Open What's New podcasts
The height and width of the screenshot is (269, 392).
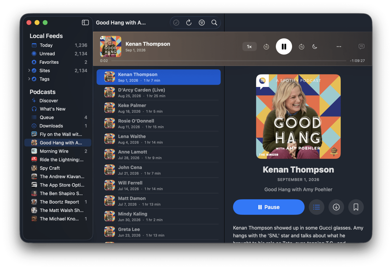point(58,109)
